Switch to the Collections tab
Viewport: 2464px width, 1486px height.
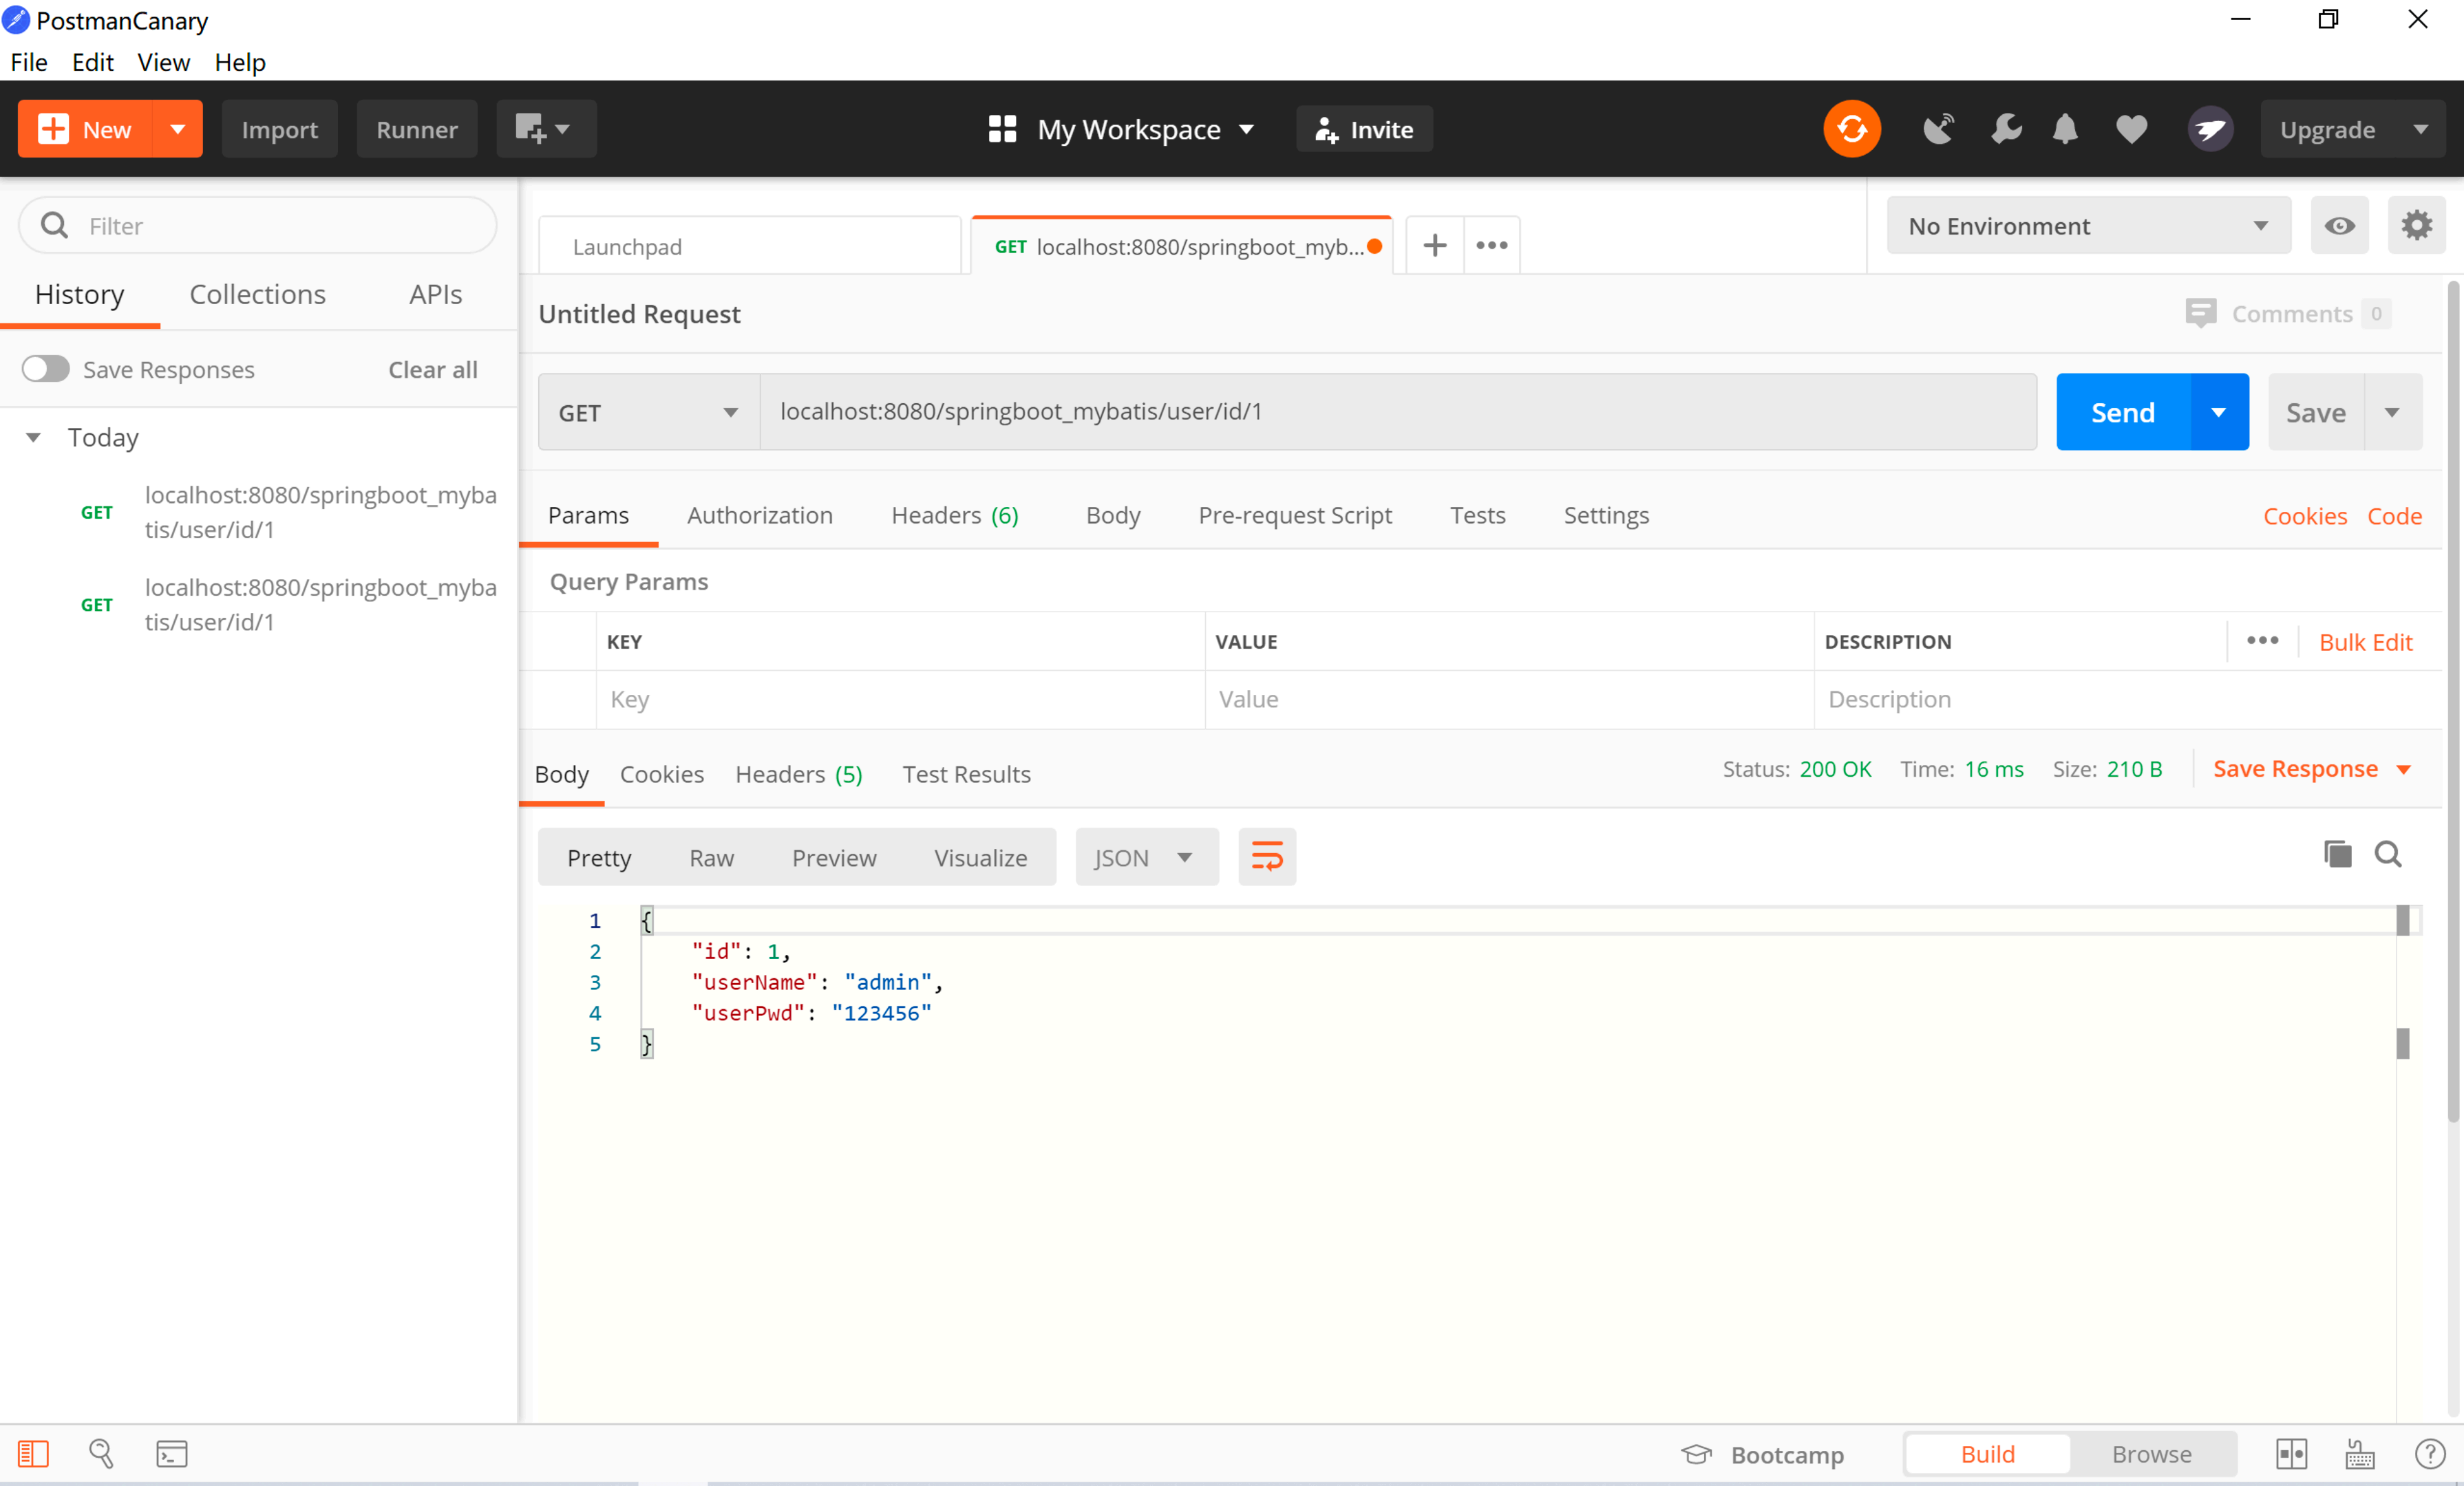(257, 294)
